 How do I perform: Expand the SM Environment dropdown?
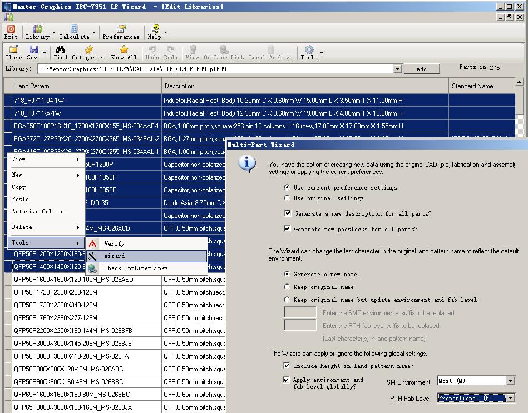pyautogui.click(x=510, y=381)
